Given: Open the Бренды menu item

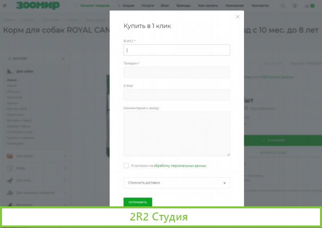Looking at the screenshot, I should point(183,6).
